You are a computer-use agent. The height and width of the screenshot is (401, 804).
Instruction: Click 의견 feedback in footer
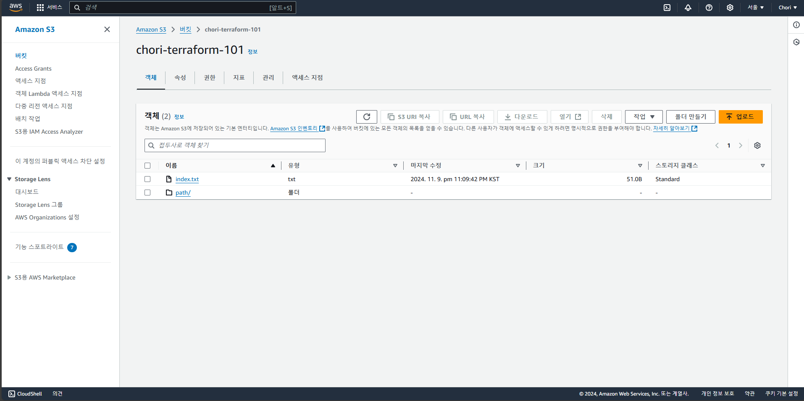58,394
